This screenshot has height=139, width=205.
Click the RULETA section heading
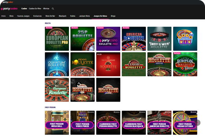click(48, 23)
